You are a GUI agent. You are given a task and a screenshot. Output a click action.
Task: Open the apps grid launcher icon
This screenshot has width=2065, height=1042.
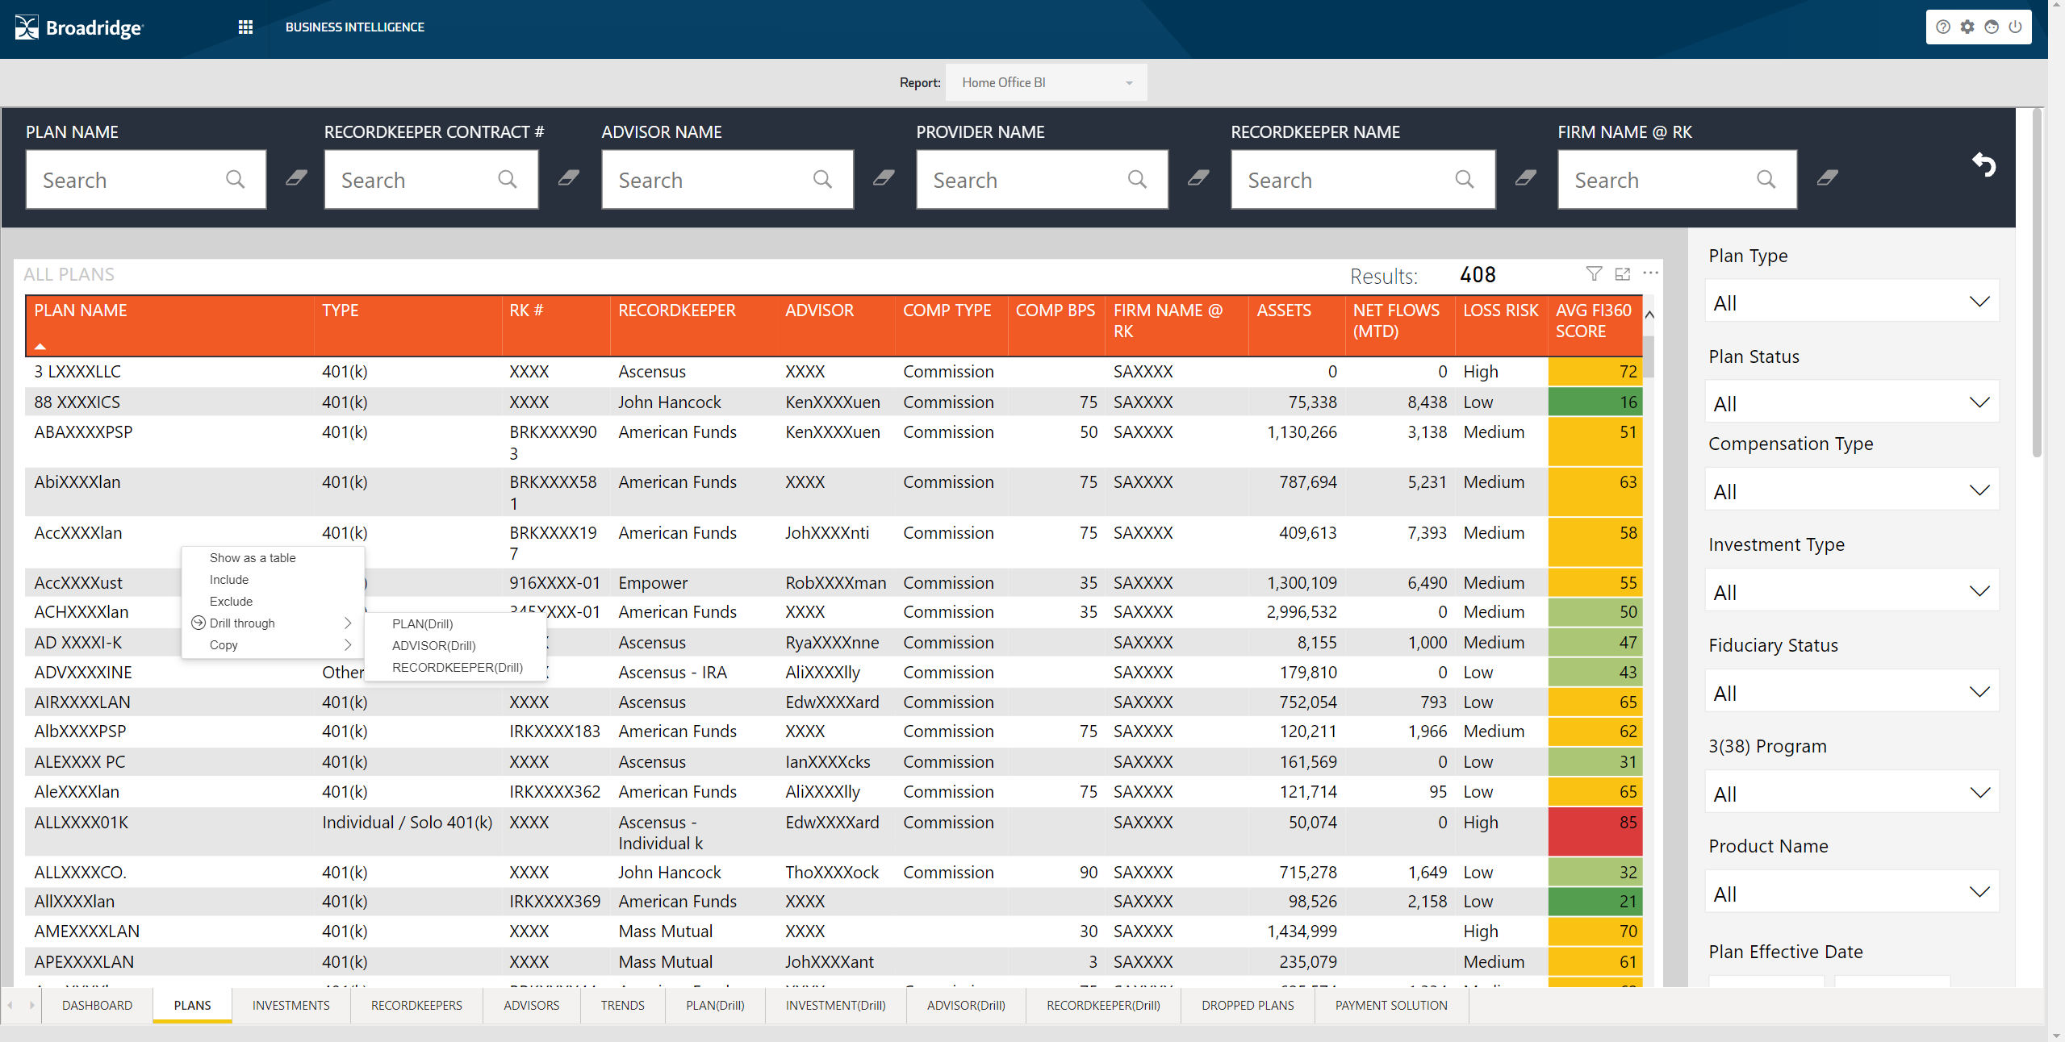(245, 27)
